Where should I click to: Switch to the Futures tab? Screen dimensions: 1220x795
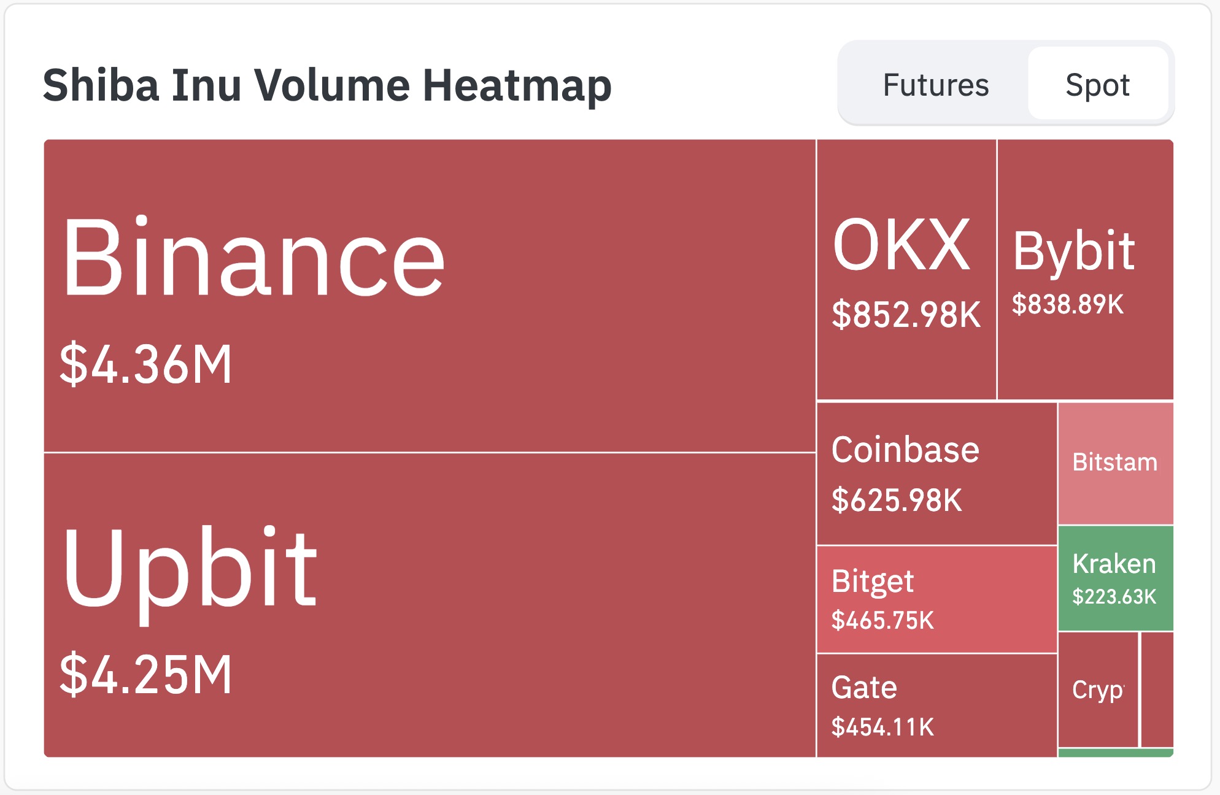[x=935, y=85]
